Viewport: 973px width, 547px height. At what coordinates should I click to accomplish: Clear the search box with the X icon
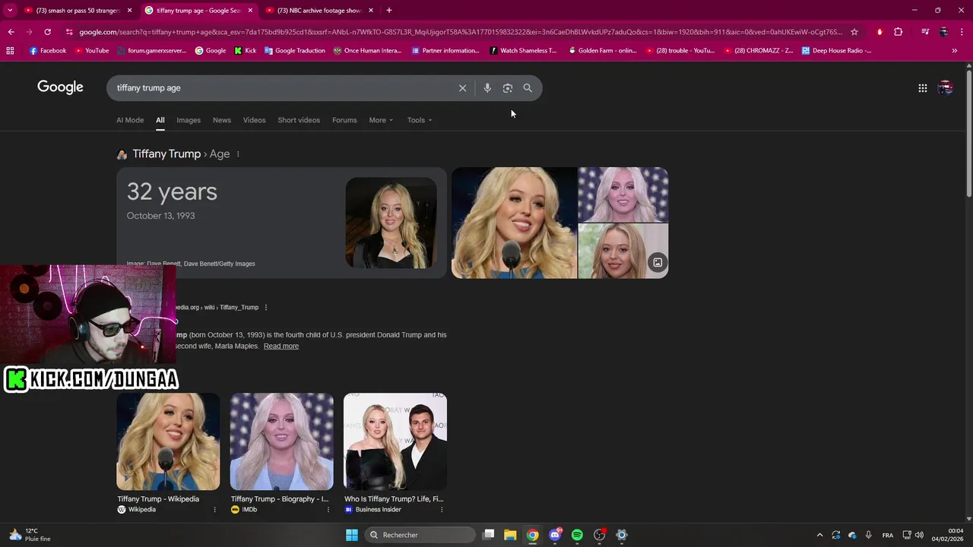click(x=462, y=88)
